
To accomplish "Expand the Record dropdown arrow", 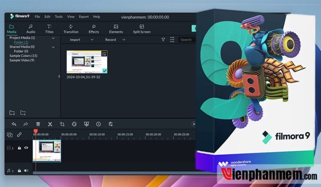I will coord(124,40).
